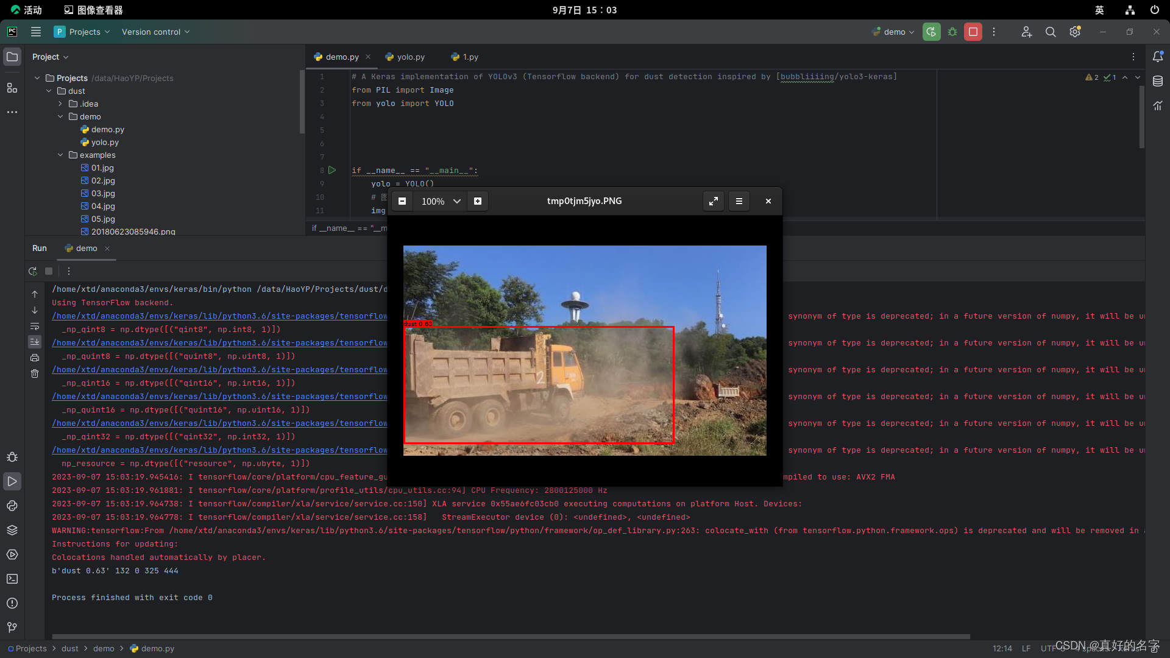Toggle soft-wrap in run console

click(35, 326)
